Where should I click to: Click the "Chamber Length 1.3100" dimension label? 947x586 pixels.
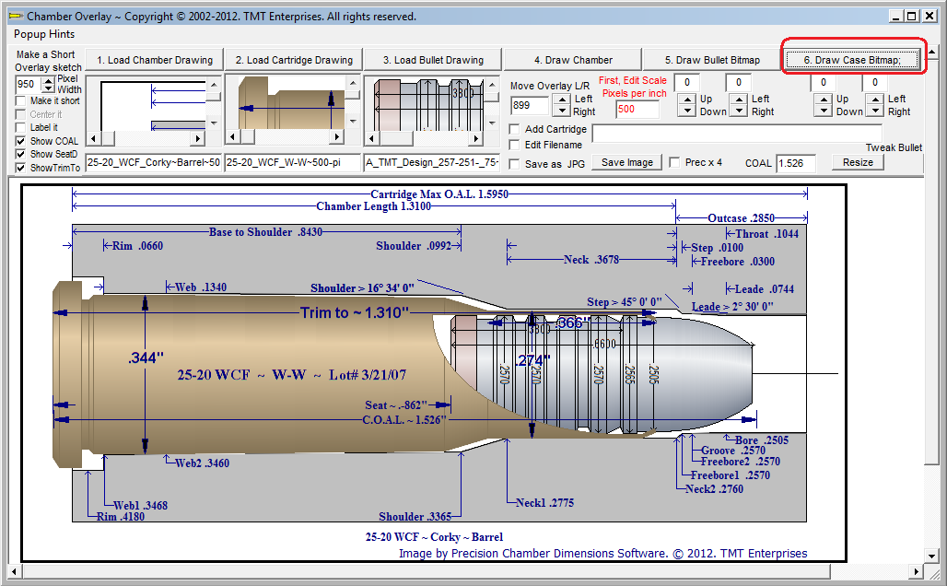point(374,206)
